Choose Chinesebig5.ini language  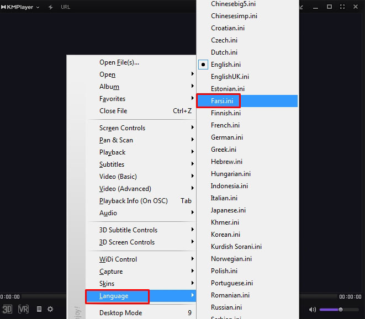point(247,4)
